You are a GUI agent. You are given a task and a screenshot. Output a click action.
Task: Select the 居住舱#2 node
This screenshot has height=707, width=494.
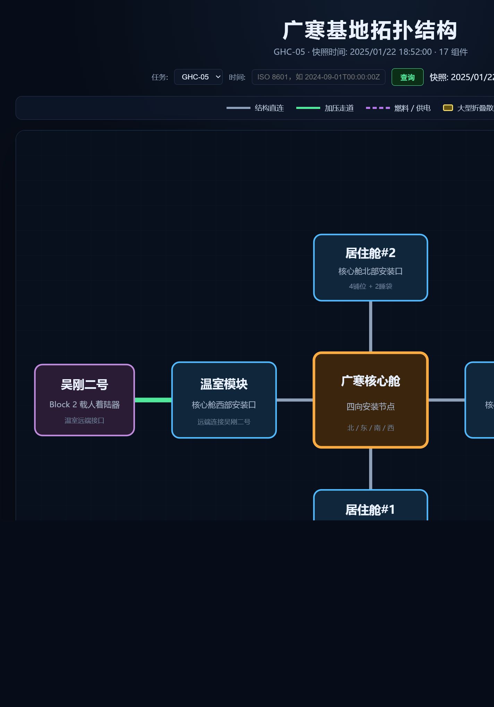[x=370, y=267]
